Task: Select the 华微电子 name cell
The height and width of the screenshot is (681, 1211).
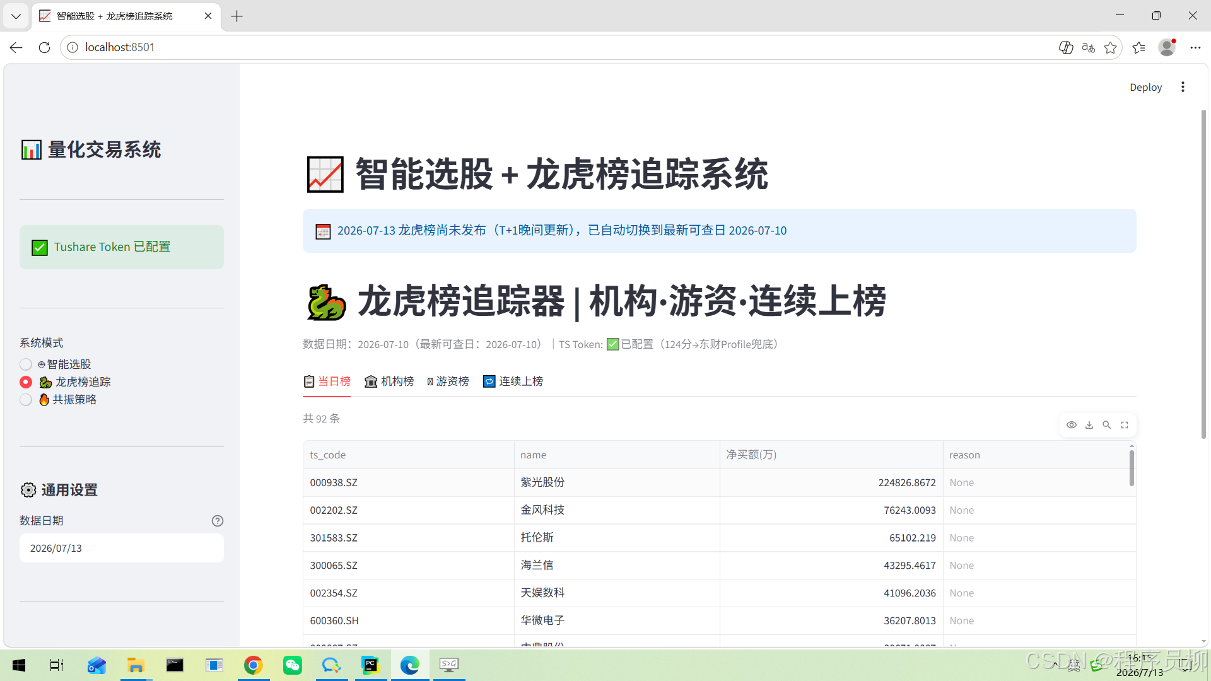Action: [x=617, y=621]
